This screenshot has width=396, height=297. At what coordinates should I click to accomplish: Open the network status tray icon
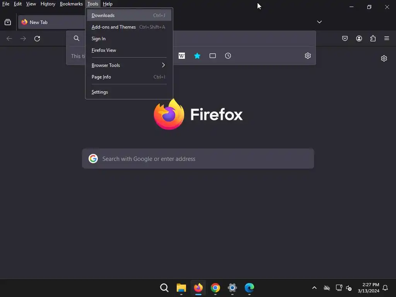coord(339,288)
